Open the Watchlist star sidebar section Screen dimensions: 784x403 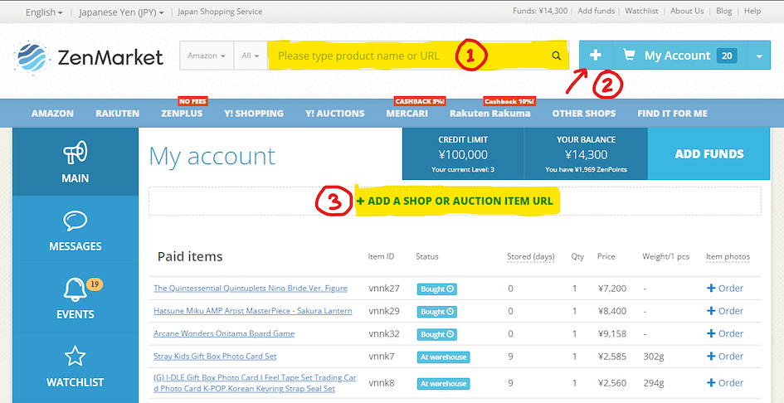[x=75, y=367]
